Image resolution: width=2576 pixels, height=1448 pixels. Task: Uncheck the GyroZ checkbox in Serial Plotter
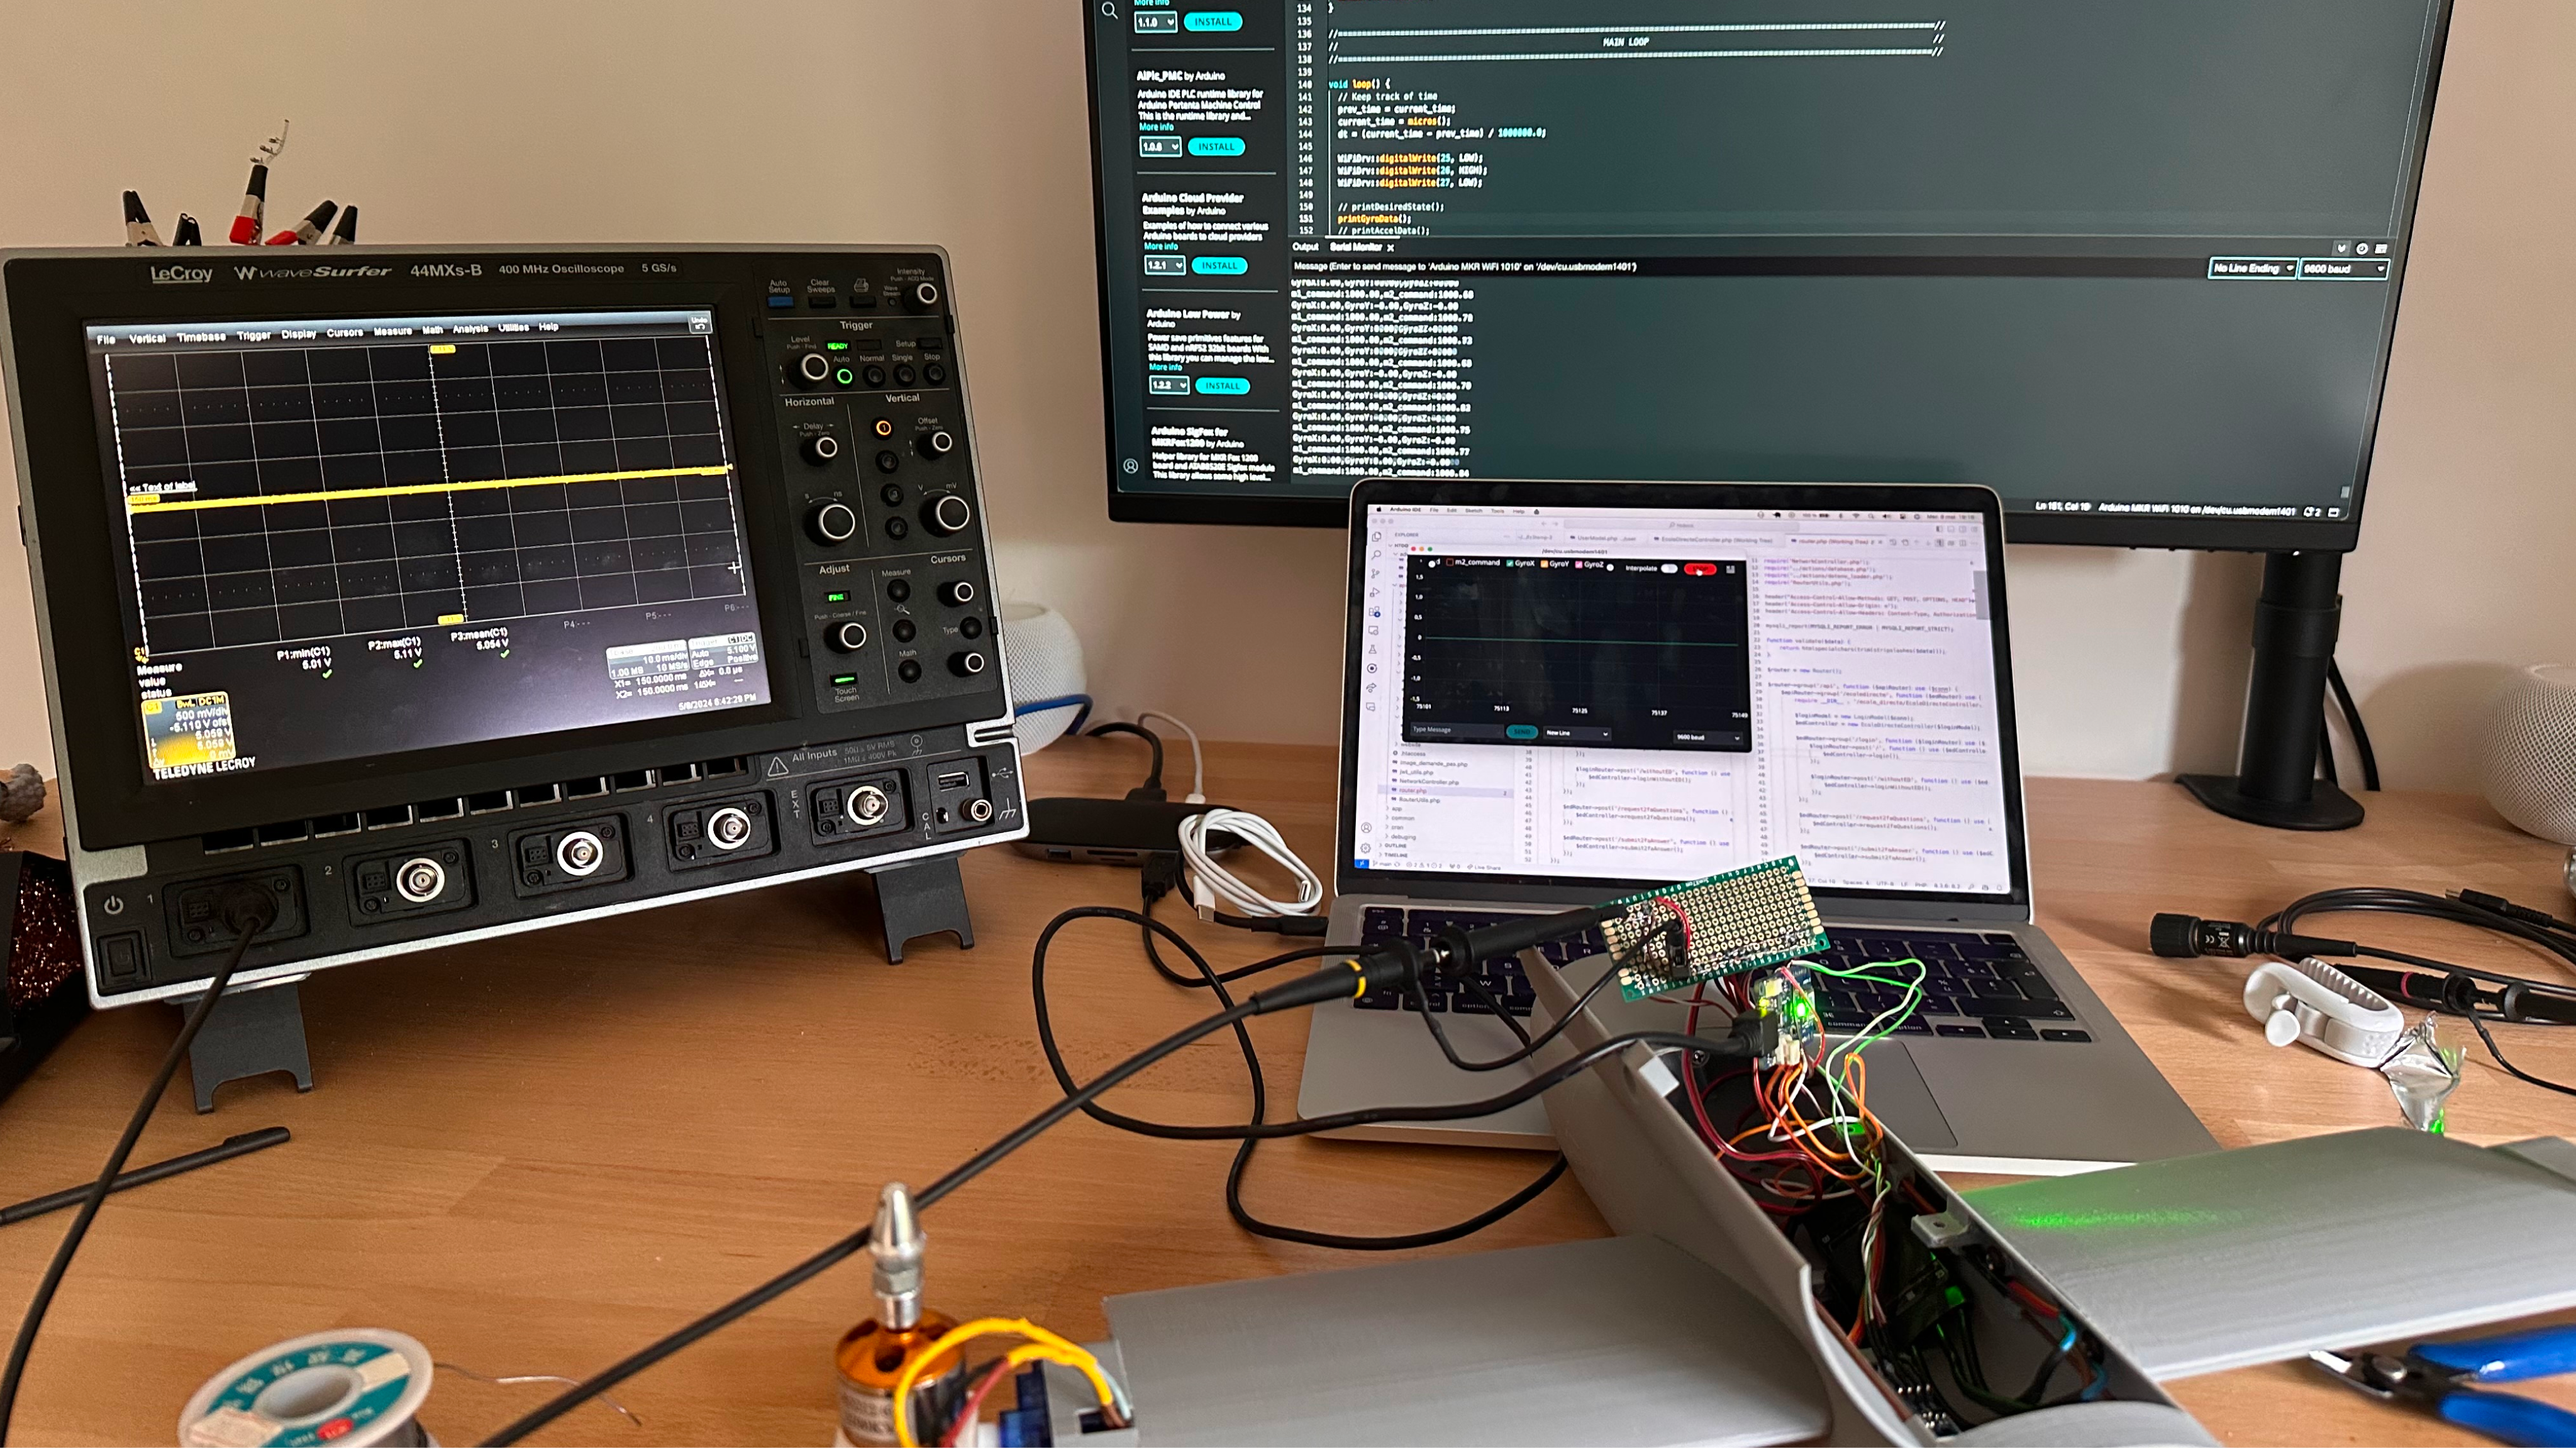1579,565
